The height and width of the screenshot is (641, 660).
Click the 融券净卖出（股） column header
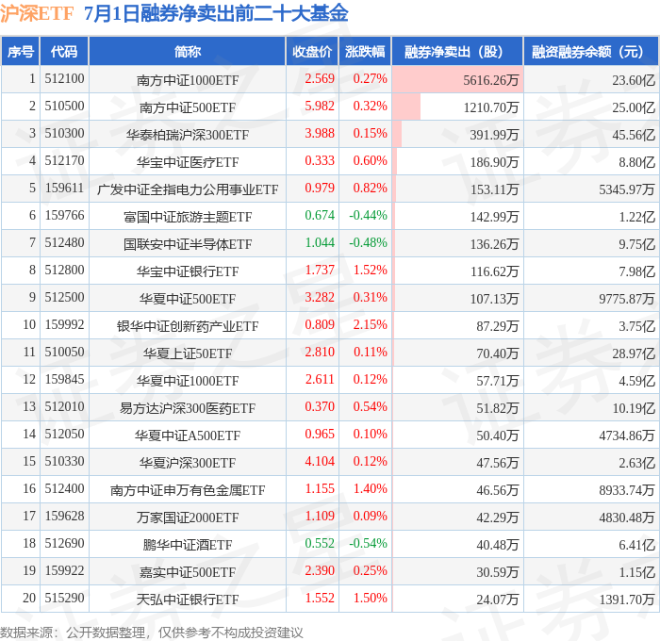point(457,51)
